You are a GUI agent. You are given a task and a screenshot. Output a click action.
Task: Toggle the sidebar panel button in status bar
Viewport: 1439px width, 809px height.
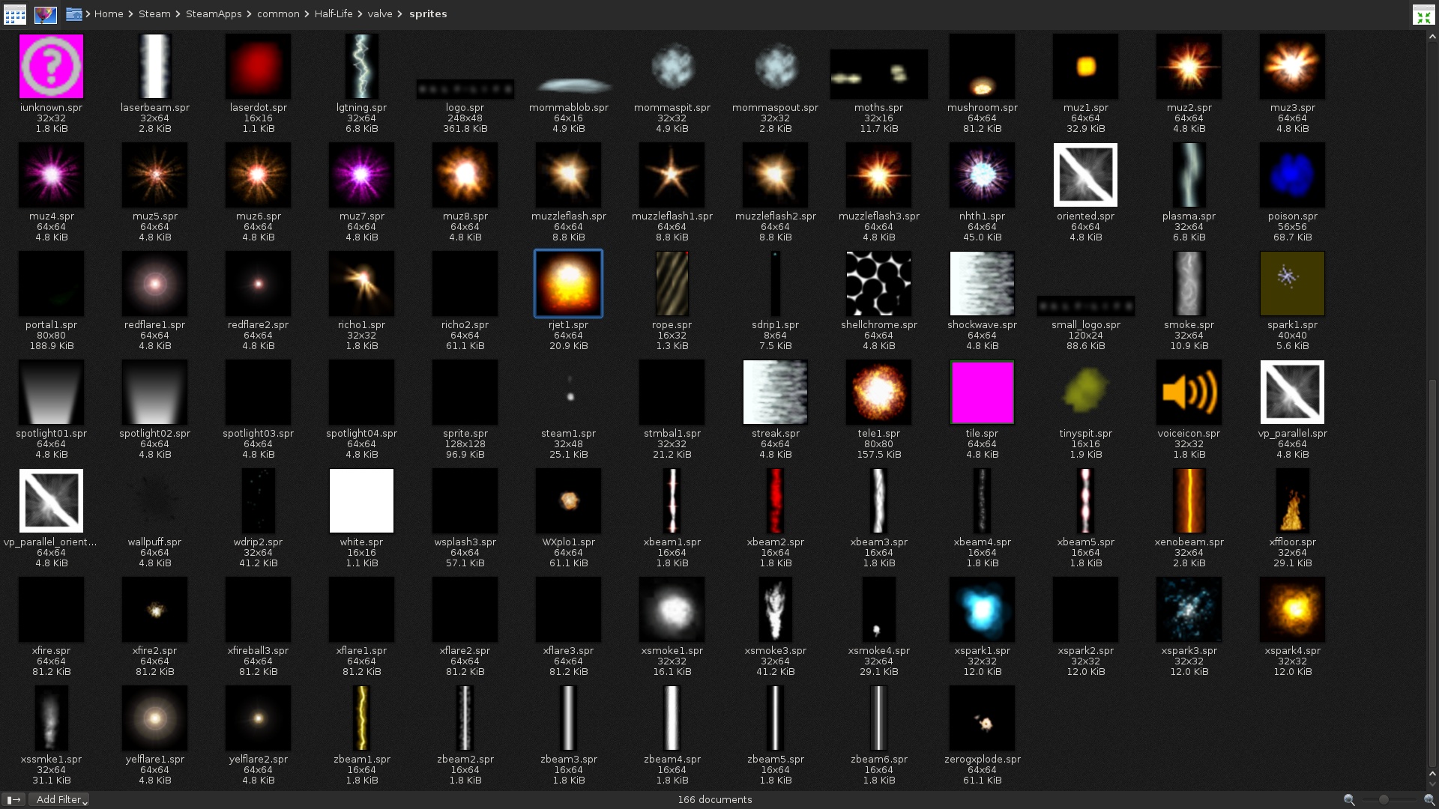14,800
